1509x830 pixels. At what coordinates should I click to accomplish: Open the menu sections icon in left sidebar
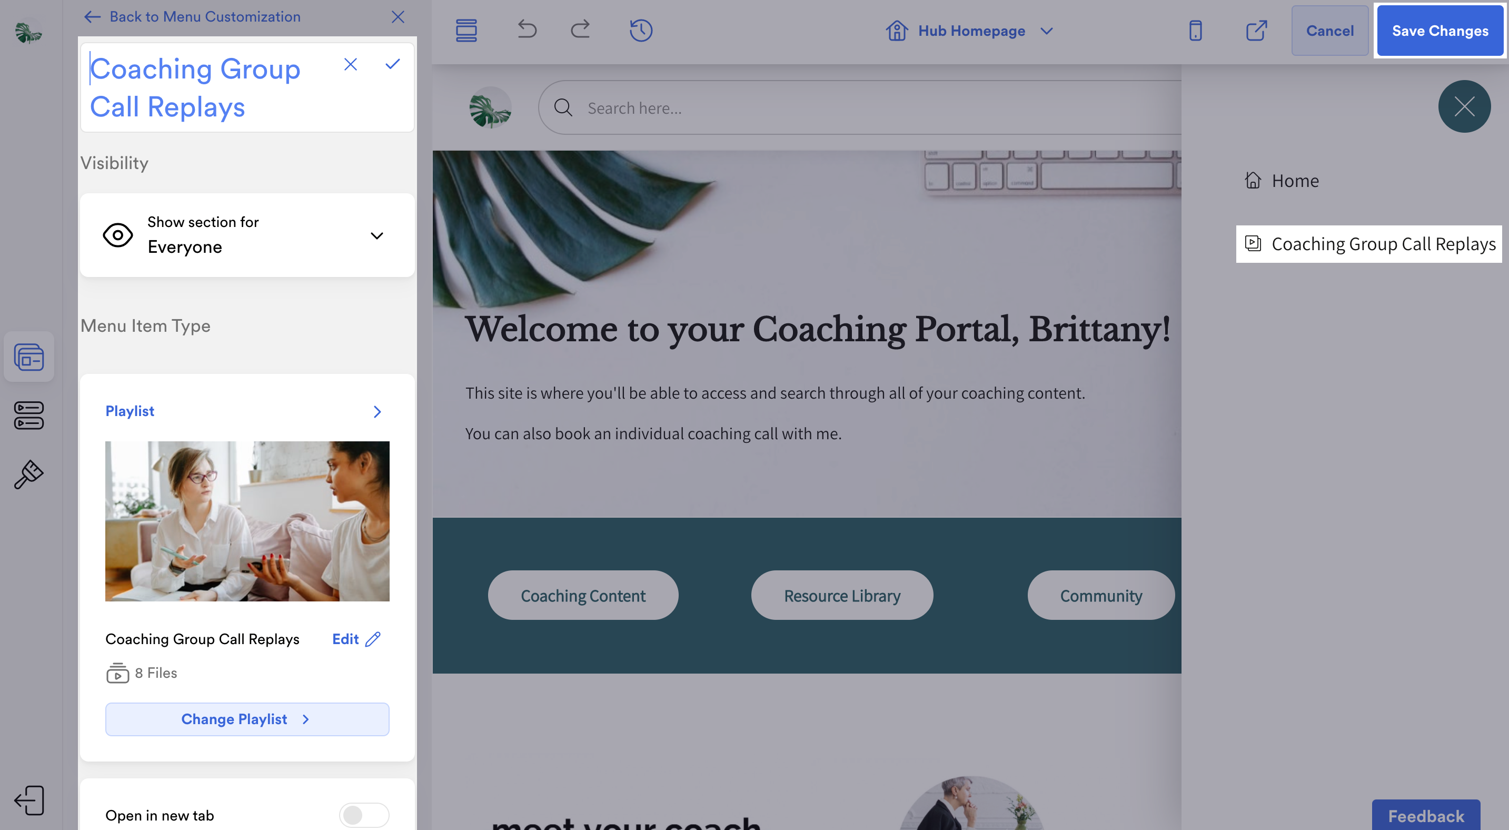(29, 416)
